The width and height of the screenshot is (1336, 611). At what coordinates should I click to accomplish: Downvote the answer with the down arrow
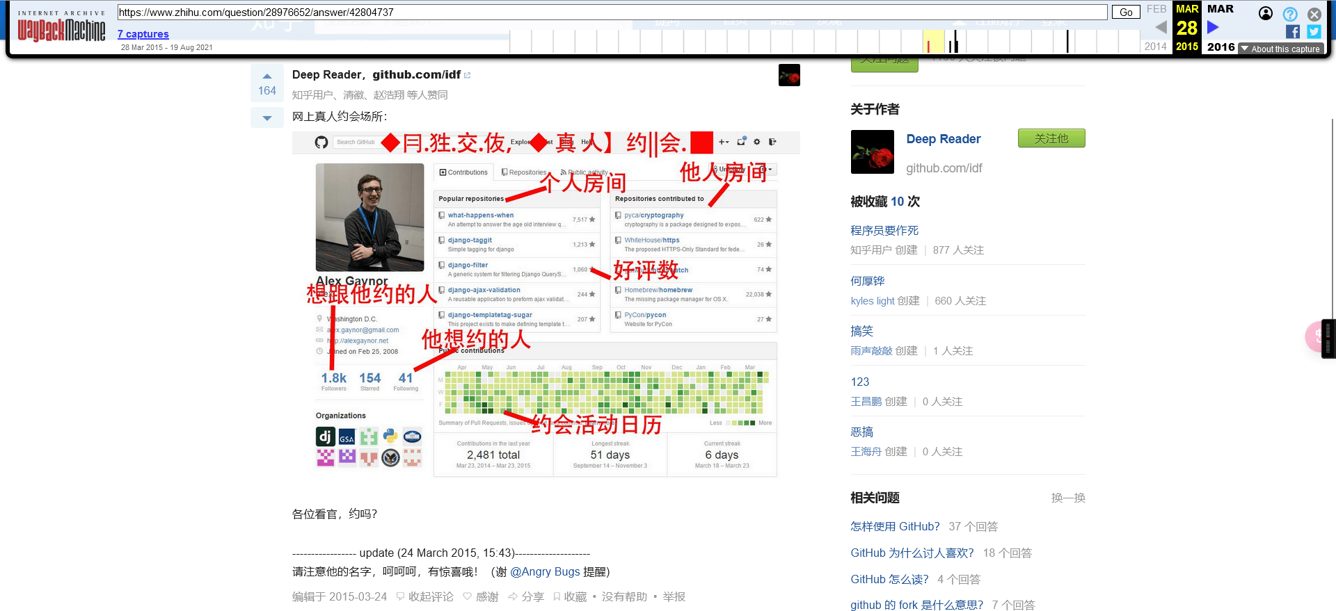(267, 118)
